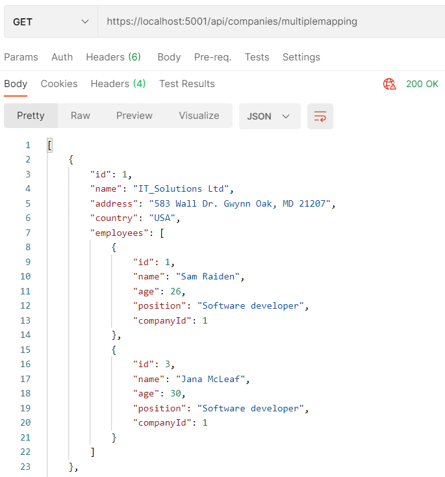Open the Tests tab
The height and width of the screenshot is (477, 445).
click(x=257, y=57)
